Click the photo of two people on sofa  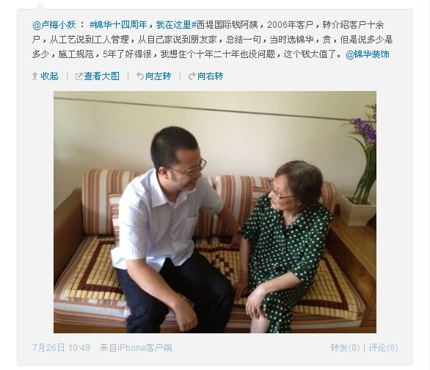(x=215, y=212)
